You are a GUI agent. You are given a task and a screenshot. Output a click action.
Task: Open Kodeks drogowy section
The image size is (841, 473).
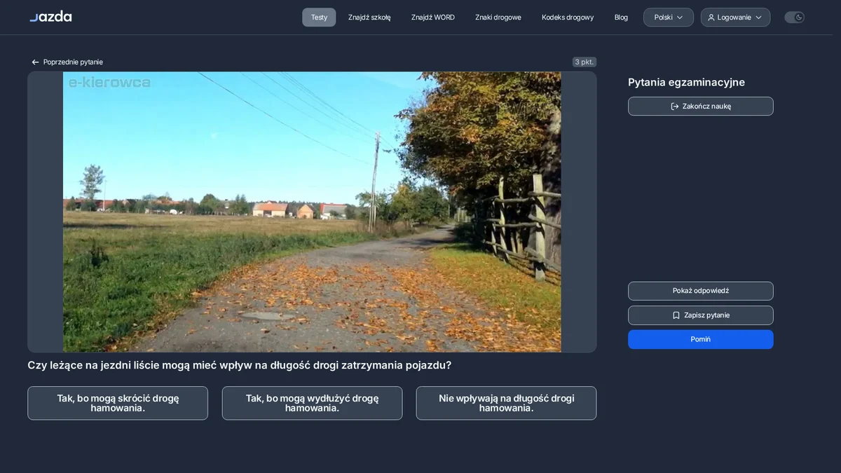[568, 18]
